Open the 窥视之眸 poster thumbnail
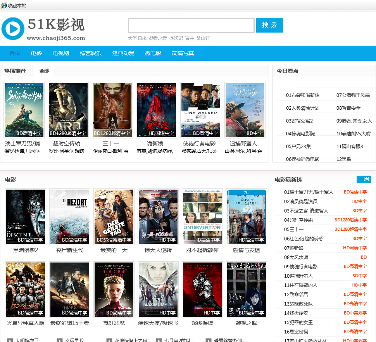This screenshot has height=342, width=376. click(247, 290)
